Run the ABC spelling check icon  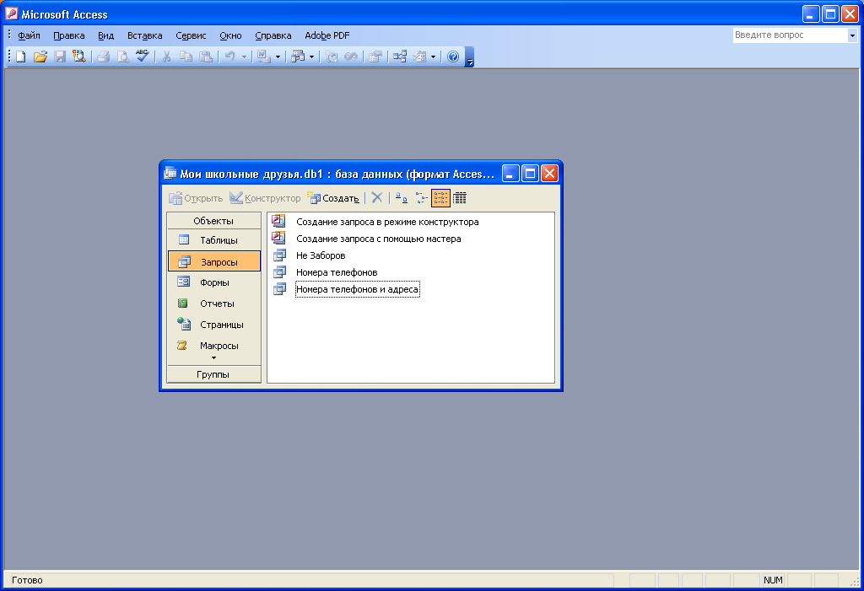(x=142, y=56)
